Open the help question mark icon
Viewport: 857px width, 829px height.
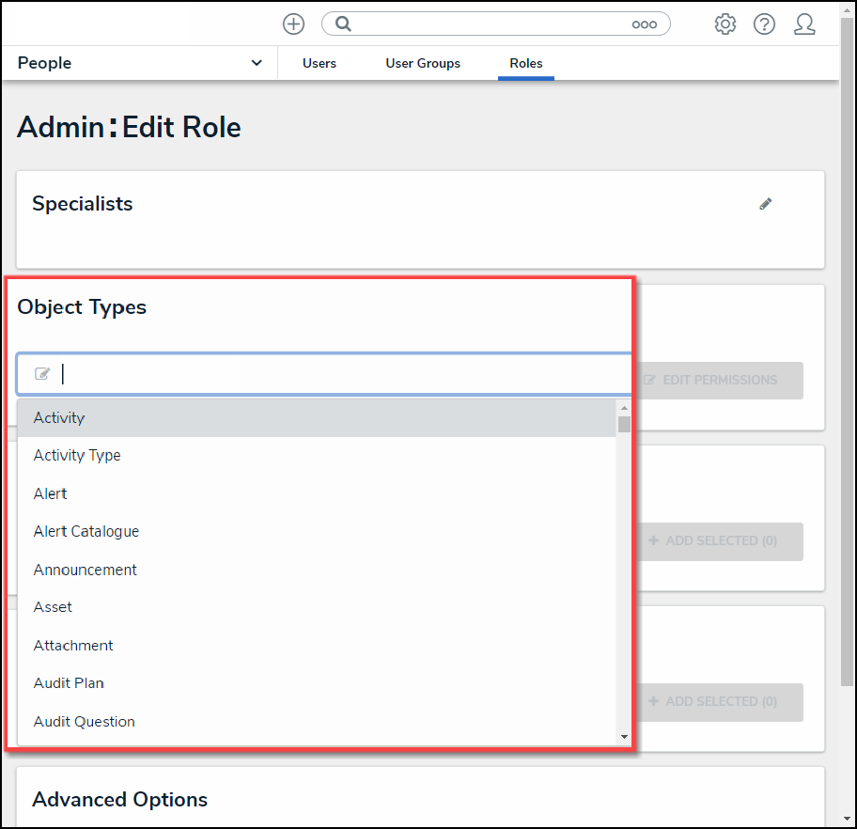[764, 24]
